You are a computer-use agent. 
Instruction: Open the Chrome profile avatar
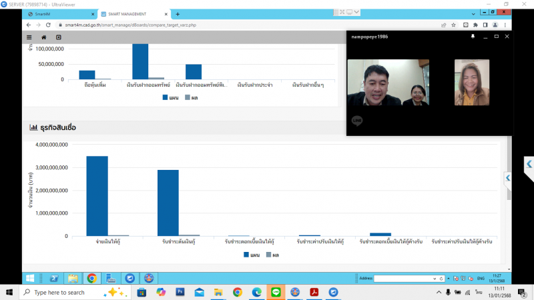495,25
